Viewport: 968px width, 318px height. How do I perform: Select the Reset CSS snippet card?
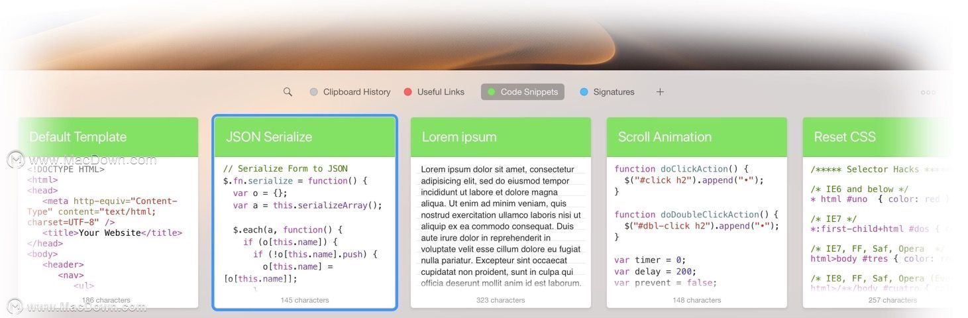click(x=877, y=212)
